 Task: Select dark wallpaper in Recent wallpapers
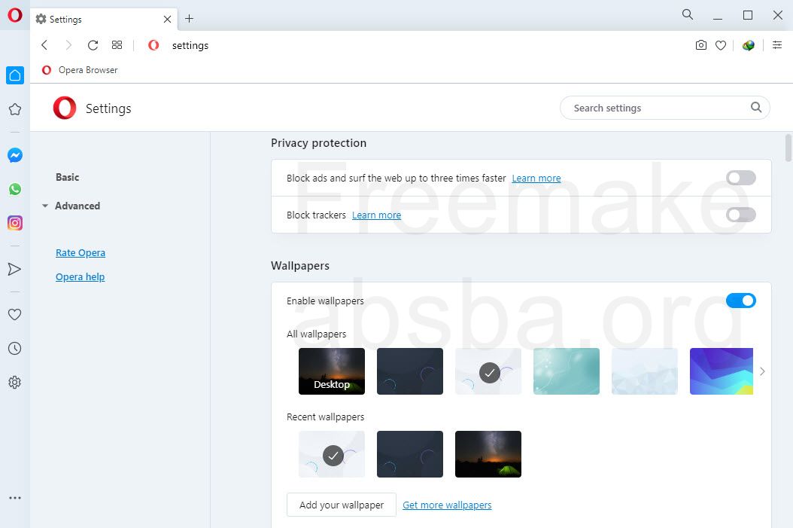(x=409, y=454)
